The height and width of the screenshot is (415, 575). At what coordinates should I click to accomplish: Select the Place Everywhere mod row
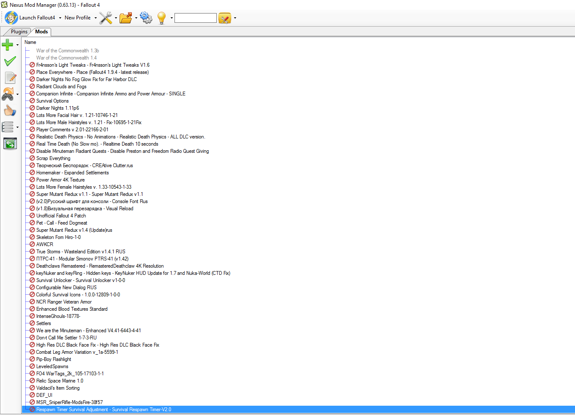[93, 72]
